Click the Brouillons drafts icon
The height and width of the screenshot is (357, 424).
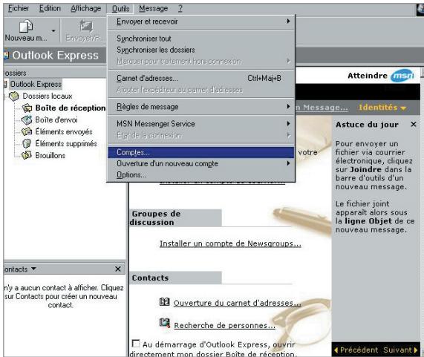click(x=27, y=155)
